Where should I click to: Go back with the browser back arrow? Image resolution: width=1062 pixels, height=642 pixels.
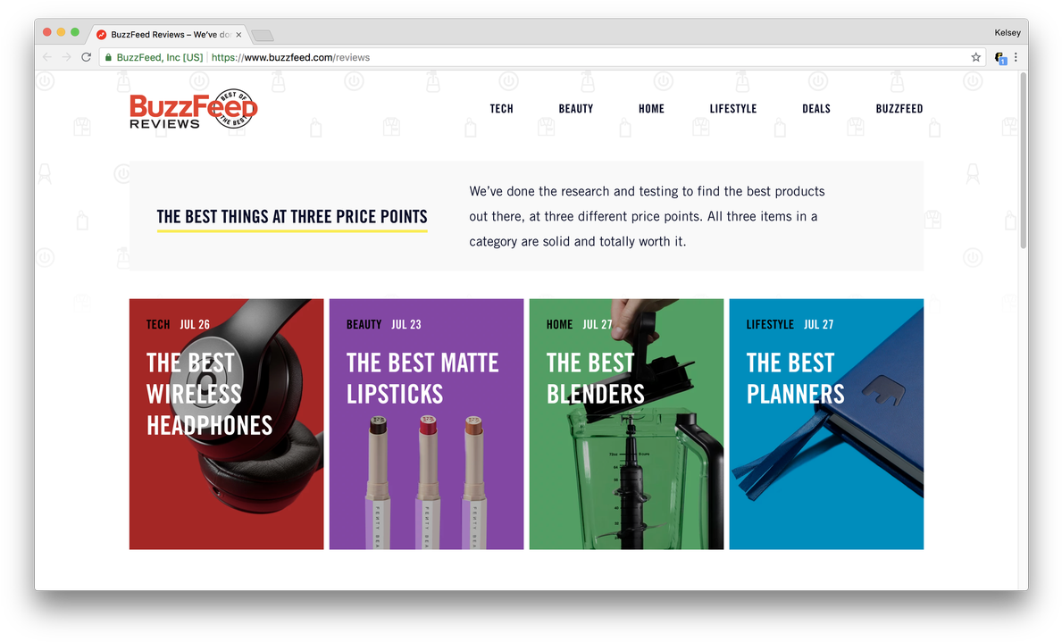[x=46, y=57]
